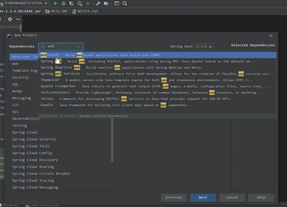Open the Spring Boot version dropdown
Viewport: 287px width, 207px height.
[x=204, y=47]
